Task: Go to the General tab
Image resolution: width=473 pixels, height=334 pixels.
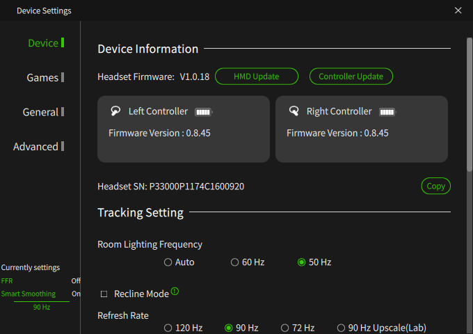Action: [40, 112]
